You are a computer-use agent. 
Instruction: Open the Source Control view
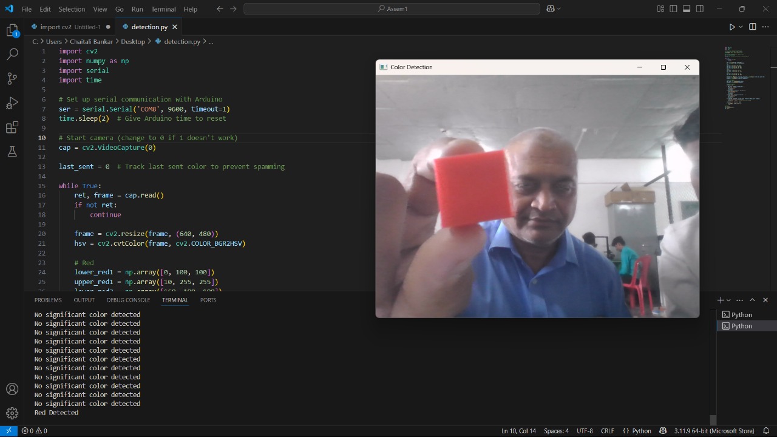[x=12, y=78]
